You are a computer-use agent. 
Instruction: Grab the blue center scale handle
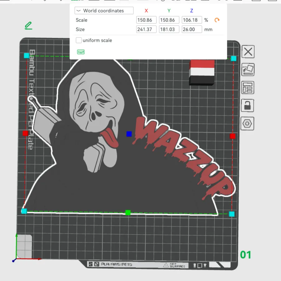coord(129,134)
